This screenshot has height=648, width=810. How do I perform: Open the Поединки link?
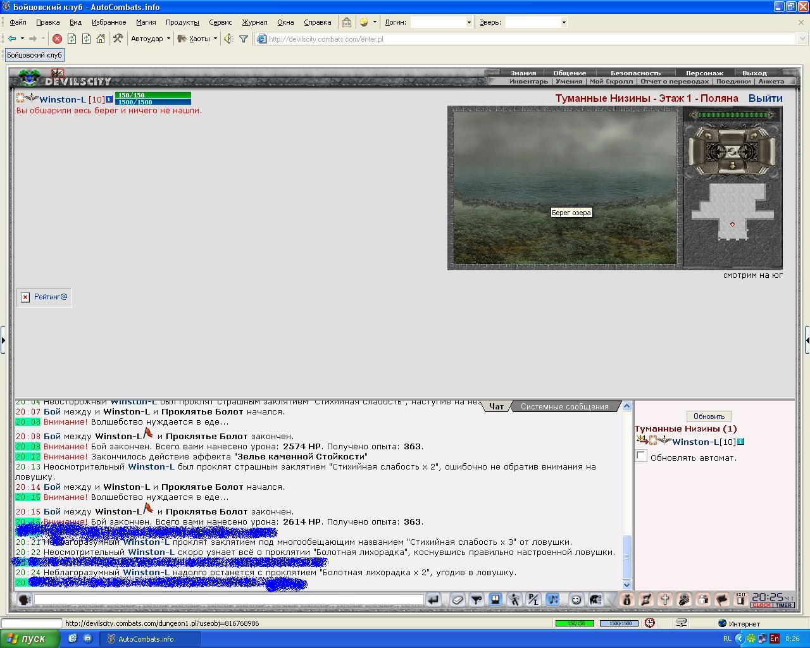(x=733, y=81)
